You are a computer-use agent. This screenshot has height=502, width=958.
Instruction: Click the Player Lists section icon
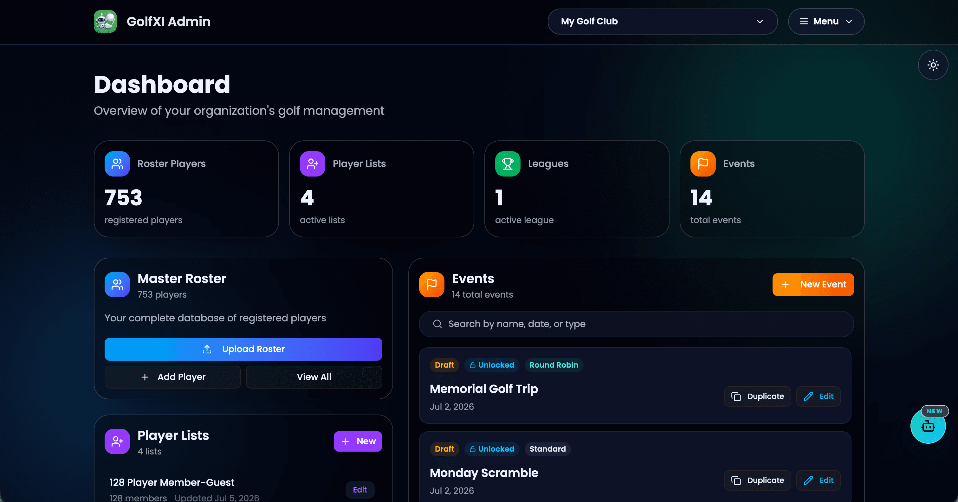pyautogui.click(x=117, y=441)
